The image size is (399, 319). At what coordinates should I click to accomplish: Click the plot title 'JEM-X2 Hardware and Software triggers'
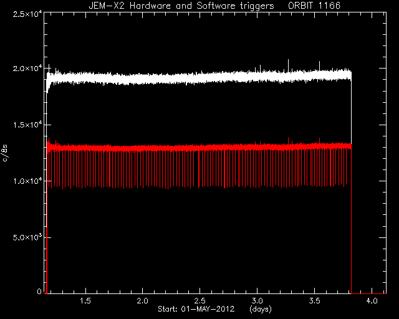click(x=181, y=6)
